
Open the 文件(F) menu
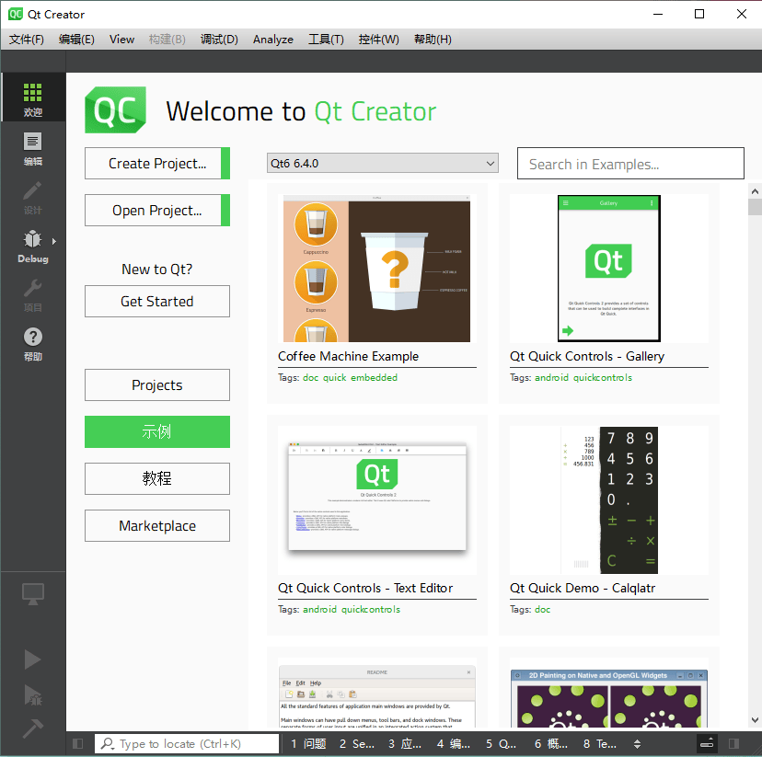27,40
